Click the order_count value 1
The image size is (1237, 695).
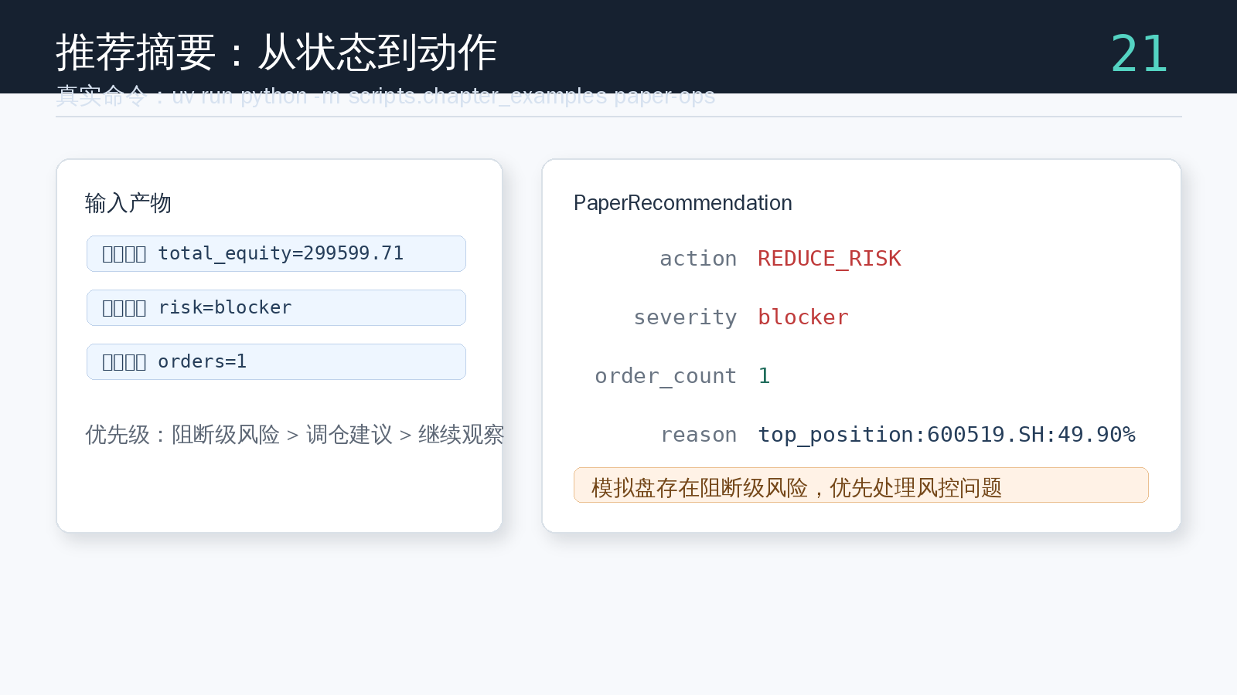764,376
